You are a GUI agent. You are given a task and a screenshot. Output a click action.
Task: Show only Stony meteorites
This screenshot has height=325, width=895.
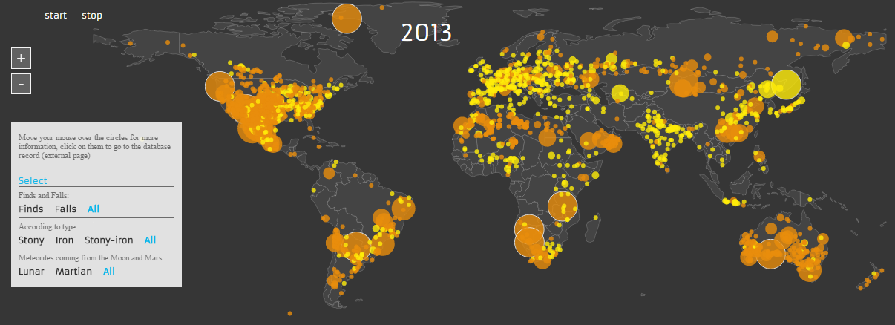[x=31, y=240]
